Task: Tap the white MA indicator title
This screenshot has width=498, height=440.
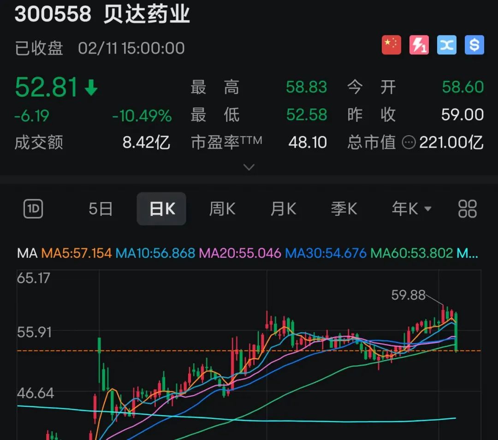Action: click(x=27, y=253)
